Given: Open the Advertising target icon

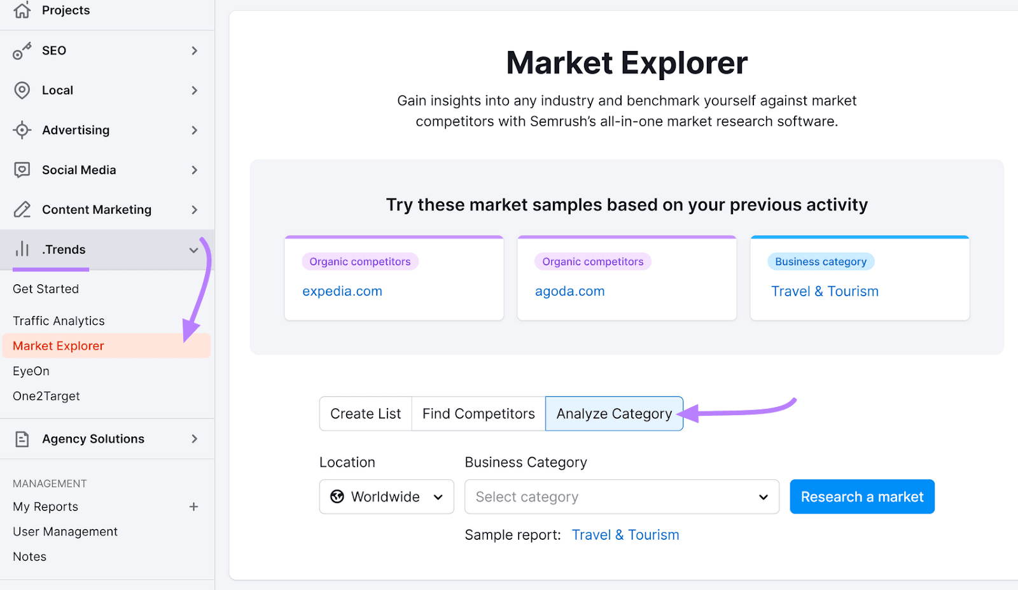Looking at the screenshot, I should point(22,130).
